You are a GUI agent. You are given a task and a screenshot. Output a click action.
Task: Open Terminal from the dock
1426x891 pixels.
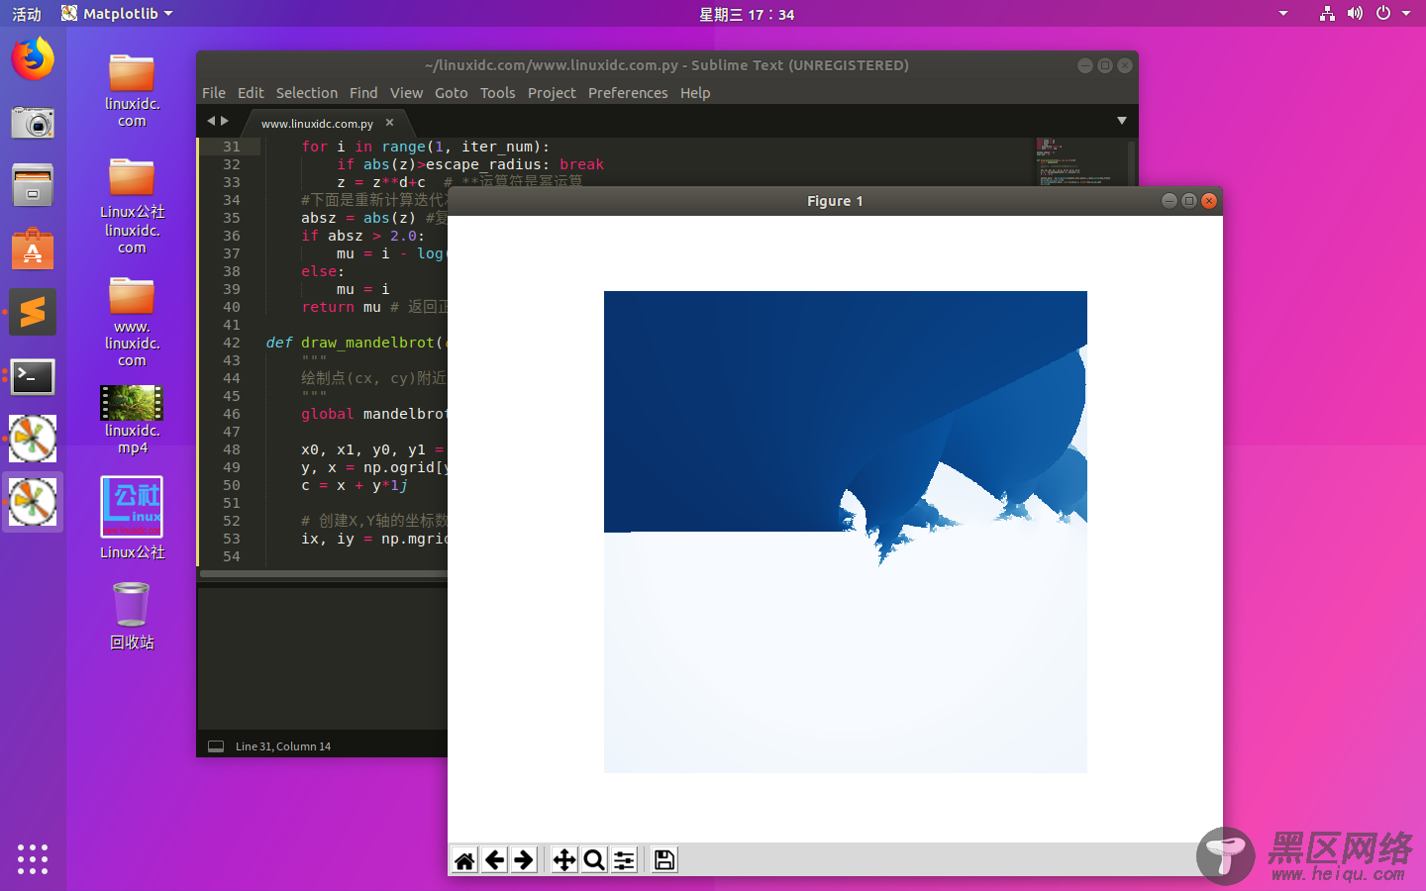pyautogui.click(x=33, y=376)
